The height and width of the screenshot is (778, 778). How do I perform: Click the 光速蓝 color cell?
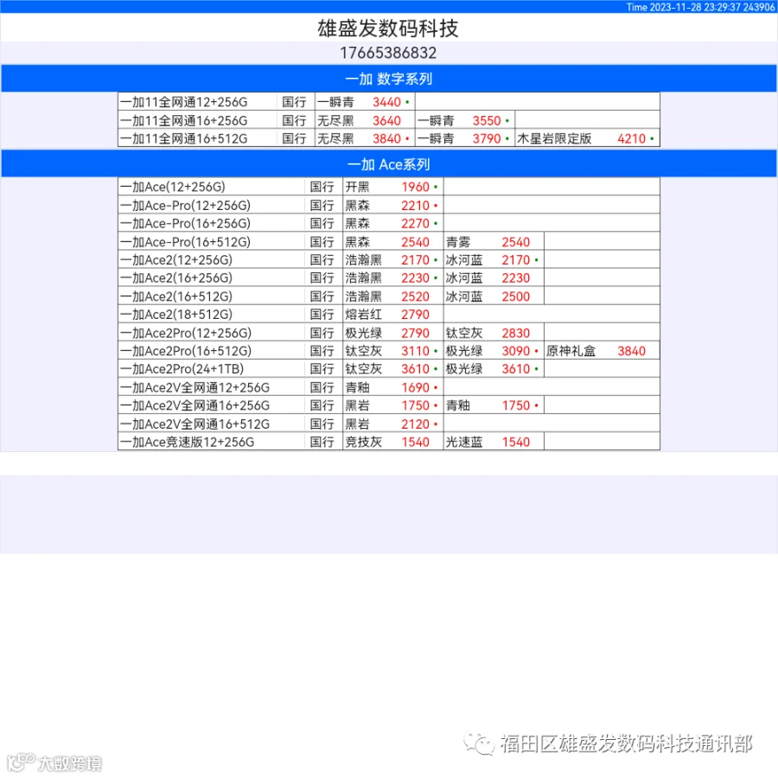tap(464, 442)
